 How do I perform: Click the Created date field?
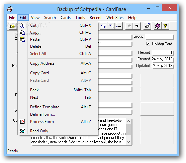coord(162,59)
